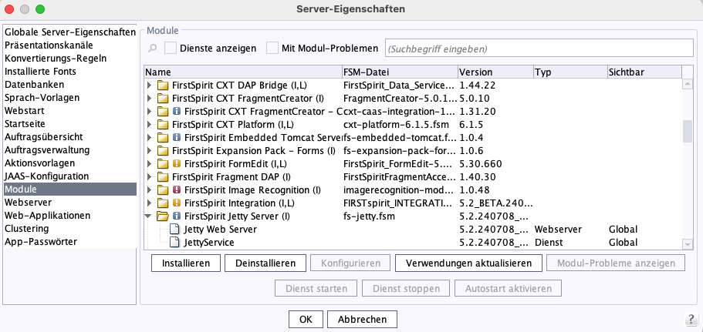Click folder icon of FirstSpirit Fragment DAP
The height and width of the screenshot is (332, 703).
(163, 176)
